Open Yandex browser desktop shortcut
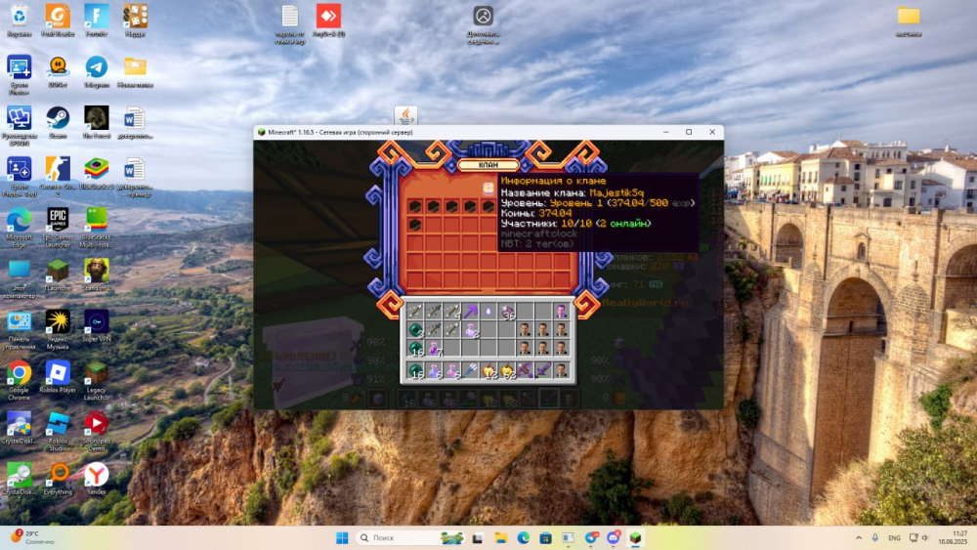Screen dimensions: 977x550 coord(96,480)
